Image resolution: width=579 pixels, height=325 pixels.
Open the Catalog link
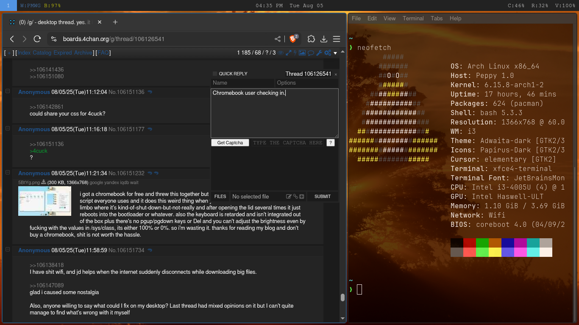click(42, 53)
